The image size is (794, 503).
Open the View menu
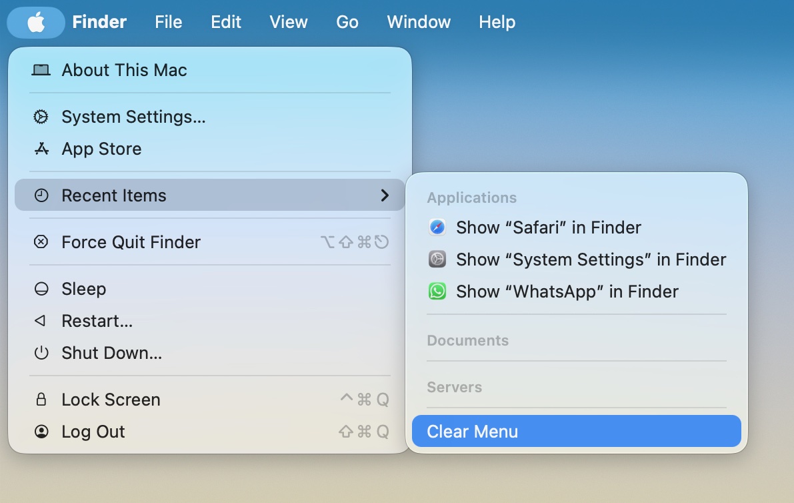(x=288, y=22)
